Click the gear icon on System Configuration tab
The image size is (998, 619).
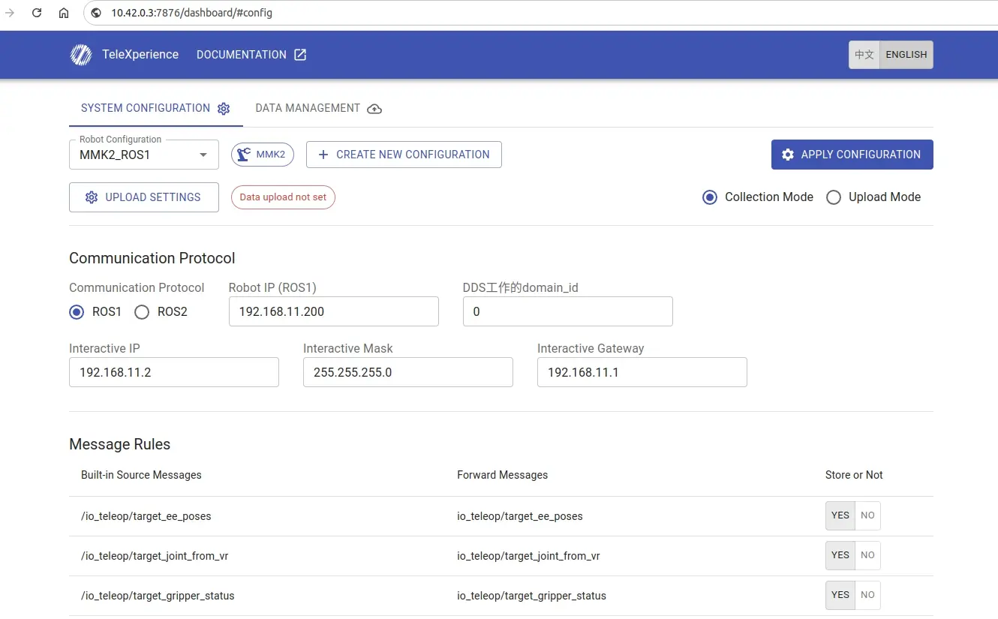(224, 109)
